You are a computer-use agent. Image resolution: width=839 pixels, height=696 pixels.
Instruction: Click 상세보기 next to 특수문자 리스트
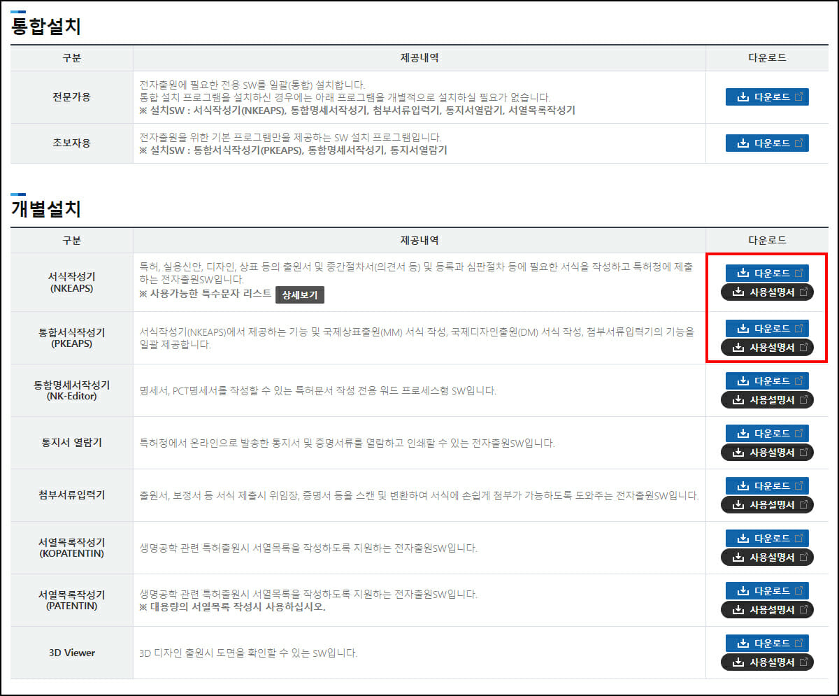coord(300,294)
